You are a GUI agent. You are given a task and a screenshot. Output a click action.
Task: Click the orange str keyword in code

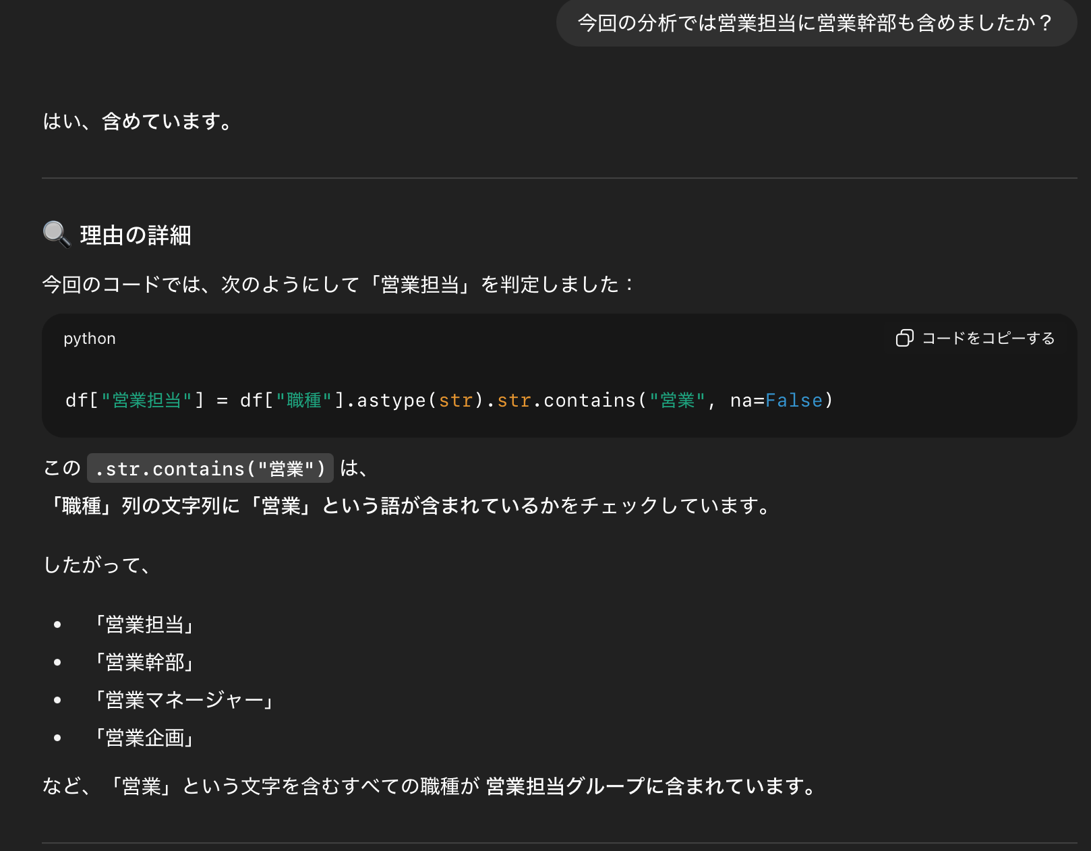coord(457,400)
